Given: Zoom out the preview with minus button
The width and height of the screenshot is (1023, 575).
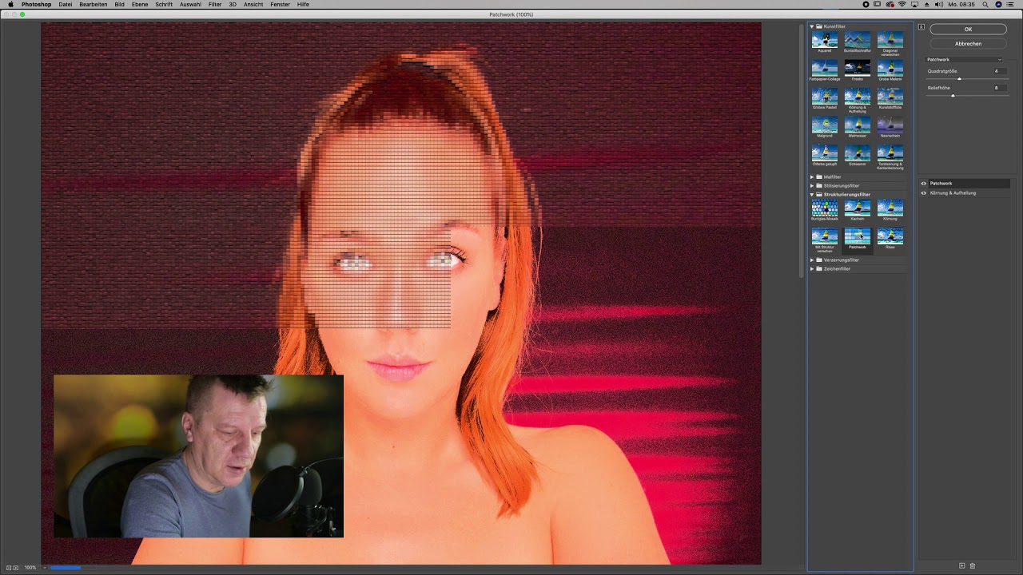Looking at the screenshot, I should coord(8,567).
